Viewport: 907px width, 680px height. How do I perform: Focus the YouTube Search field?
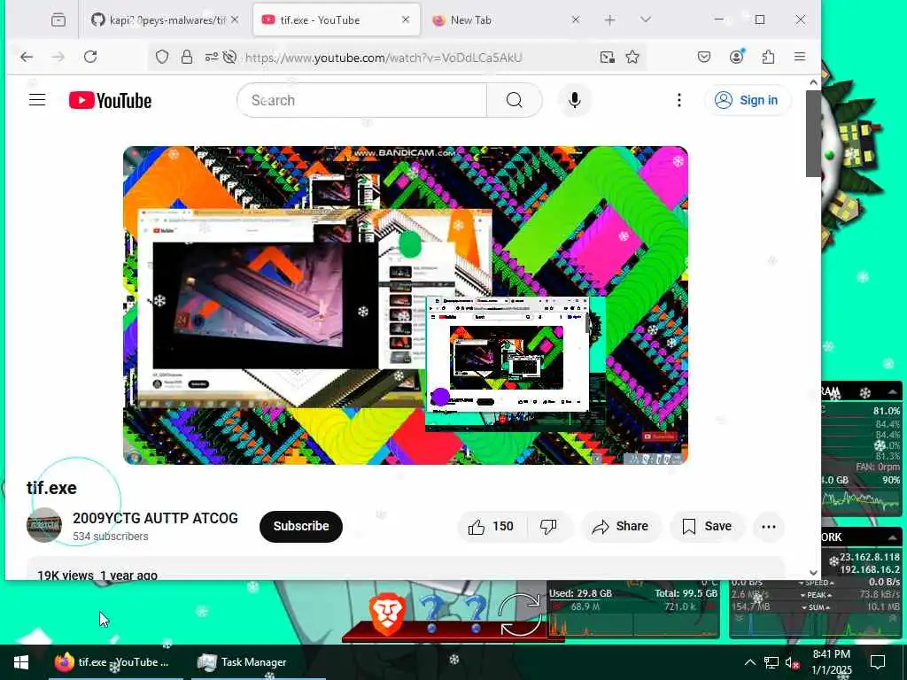click(361, 100)
